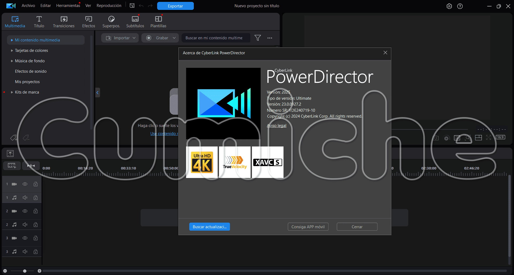The image size is (514, 275).
Task: Click the add tag icon
Action: pos(13,138)
